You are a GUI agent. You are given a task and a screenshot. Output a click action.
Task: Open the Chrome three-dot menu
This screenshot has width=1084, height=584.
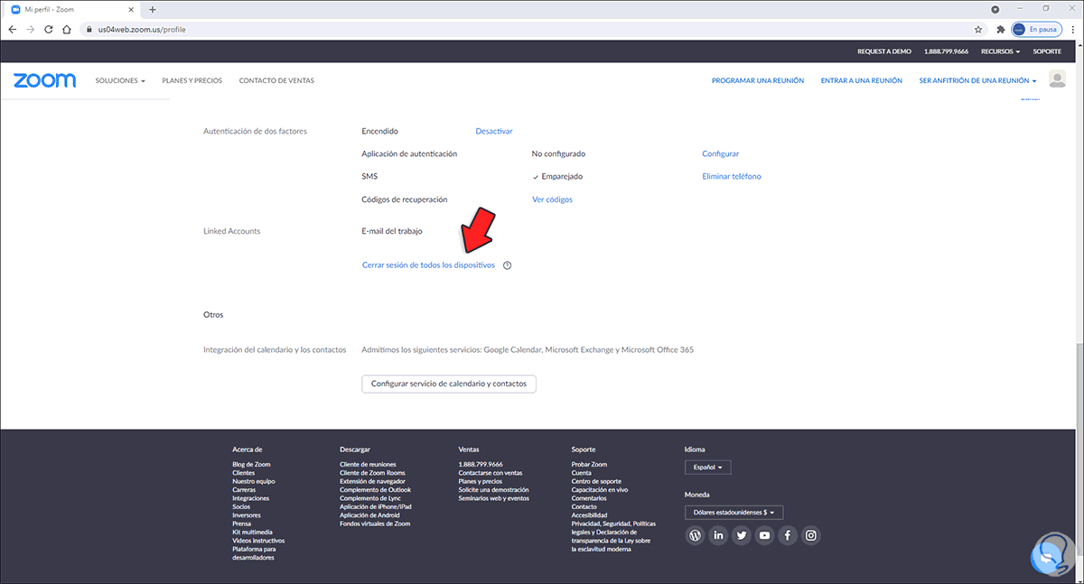(1071, 29)
